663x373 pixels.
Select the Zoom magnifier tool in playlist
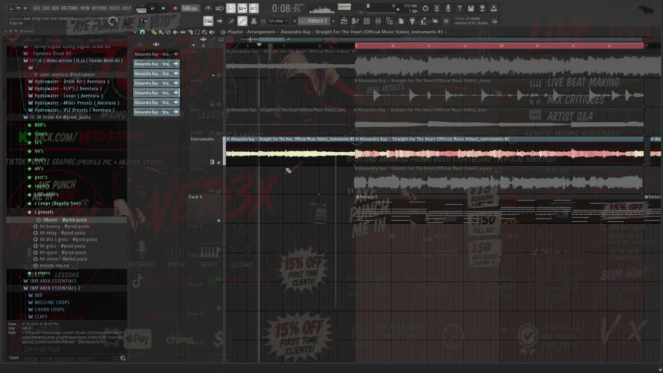tap(205, 32)
